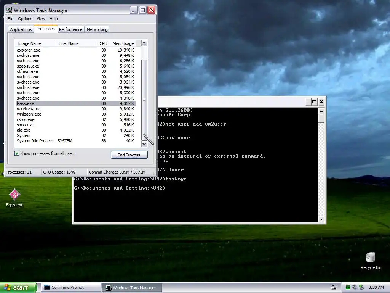Switch to the Performance tab
This screenshot has height=293, width=390.
click(70, 29)
